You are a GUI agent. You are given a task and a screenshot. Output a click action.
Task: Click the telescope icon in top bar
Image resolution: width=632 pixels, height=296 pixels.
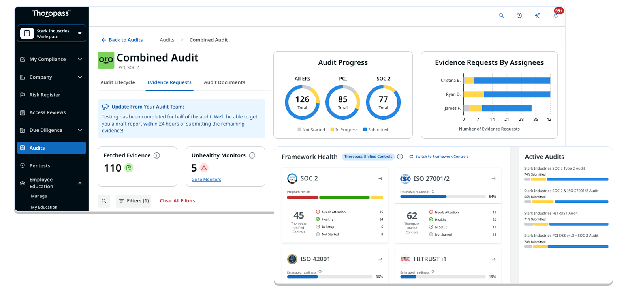(x=537, y=16)
